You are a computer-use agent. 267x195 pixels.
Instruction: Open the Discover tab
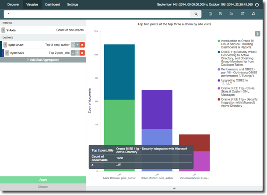tap(13, 4)
